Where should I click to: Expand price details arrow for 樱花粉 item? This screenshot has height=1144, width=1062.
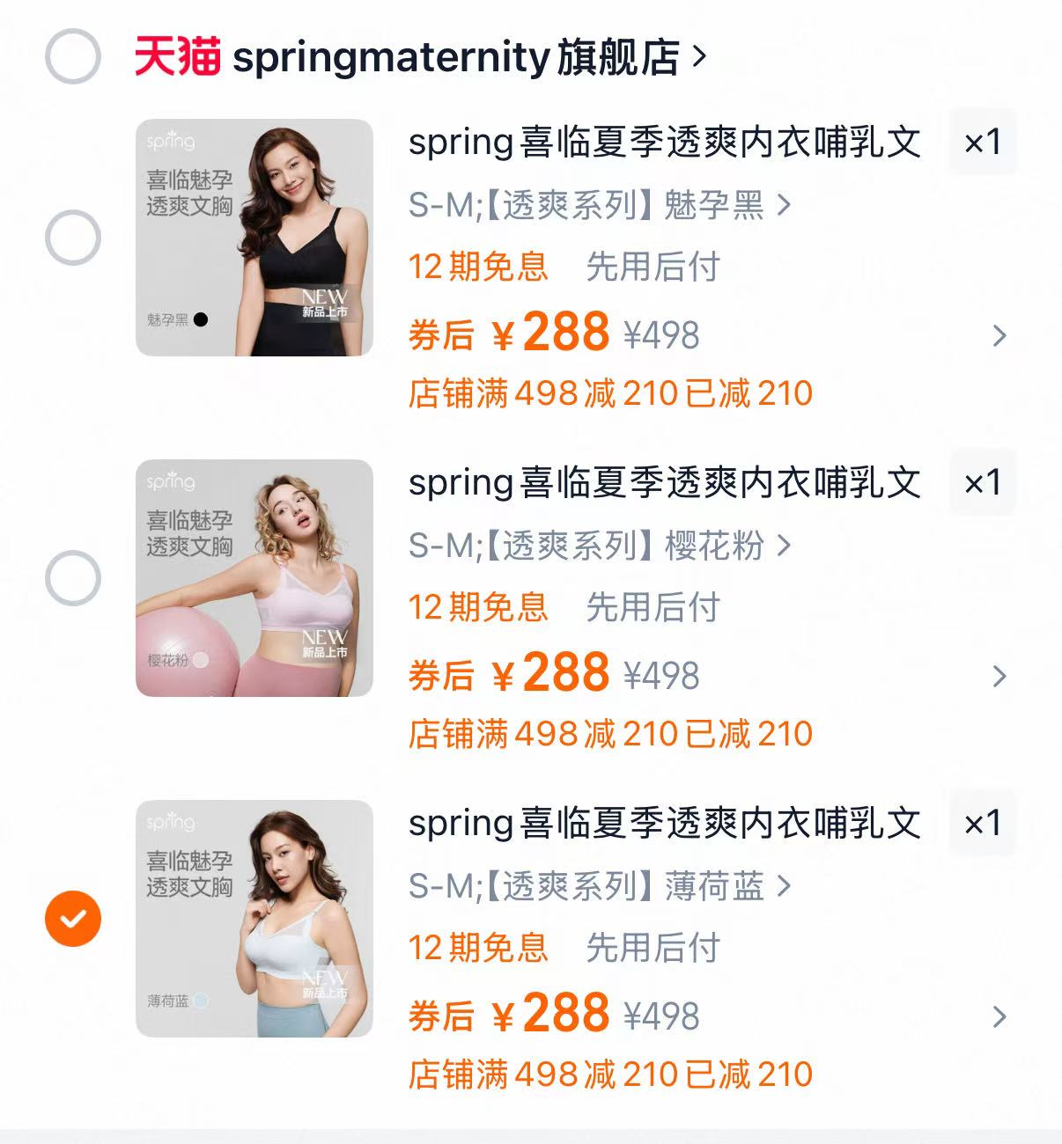pyautogui.click(x=999, y=676)
